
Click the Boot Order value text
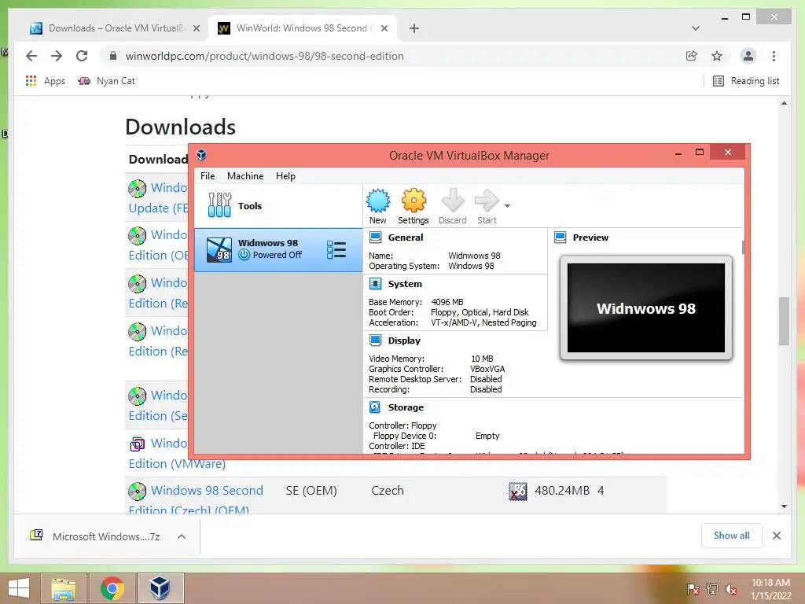(480, 312)
